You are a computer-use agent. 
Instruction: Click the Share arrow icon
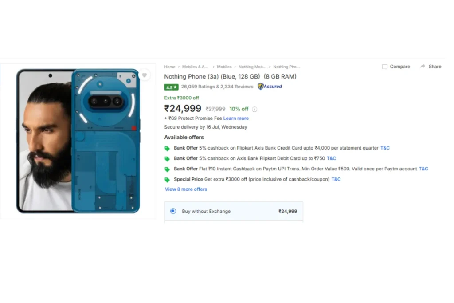pyautogui.click(x=423, y=67)
